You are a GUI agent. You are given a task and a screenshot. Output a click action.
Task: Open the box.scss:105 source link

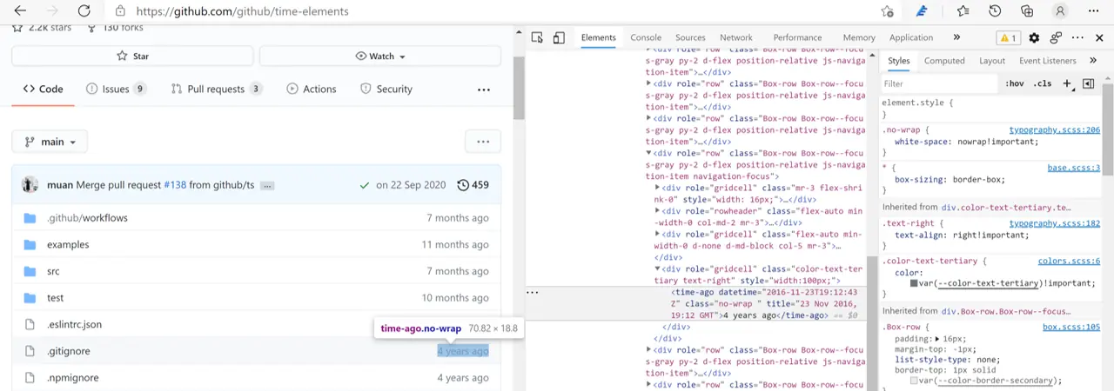(1072, 327)
